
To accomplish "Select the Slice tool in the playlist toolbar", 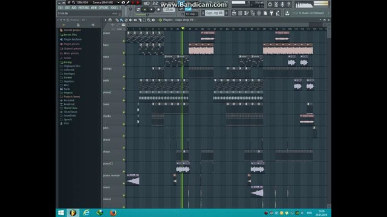I will coord(140,20).
